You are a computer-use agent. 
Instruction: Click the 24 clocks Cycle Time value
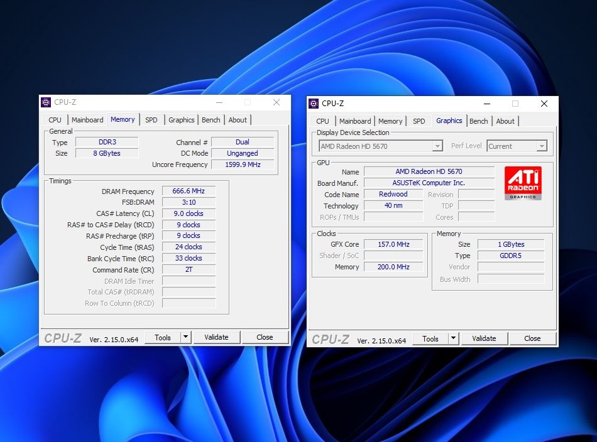[189, 247]
